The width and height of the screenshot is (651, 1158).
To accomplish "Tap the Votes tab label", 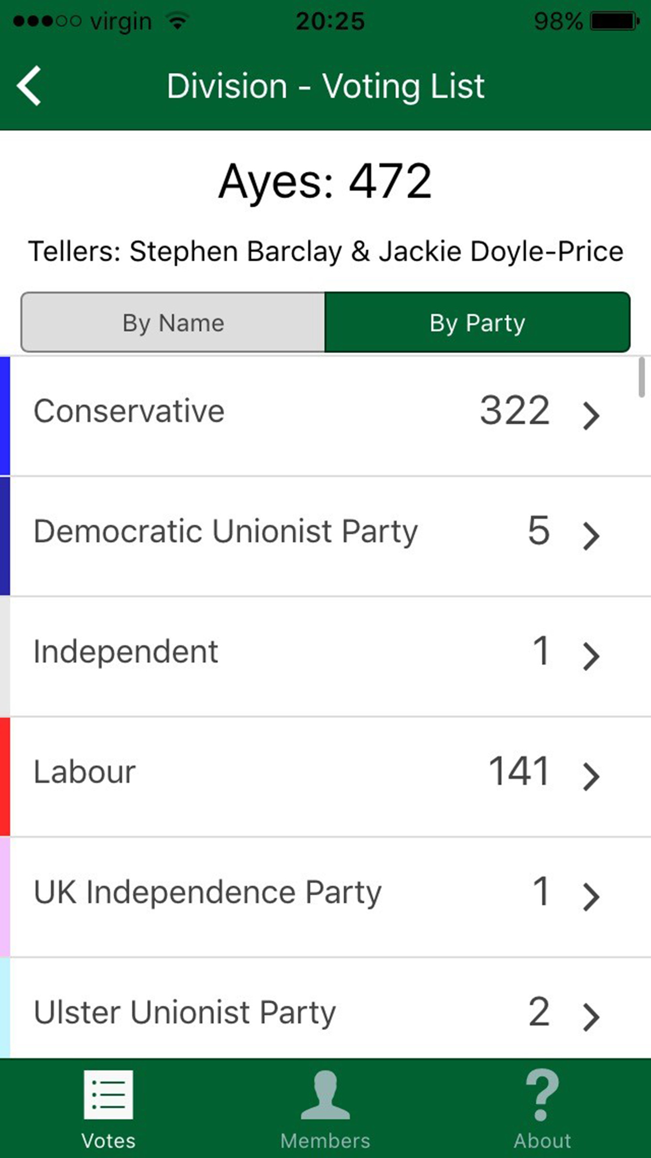I will [x=108, y=1141].
